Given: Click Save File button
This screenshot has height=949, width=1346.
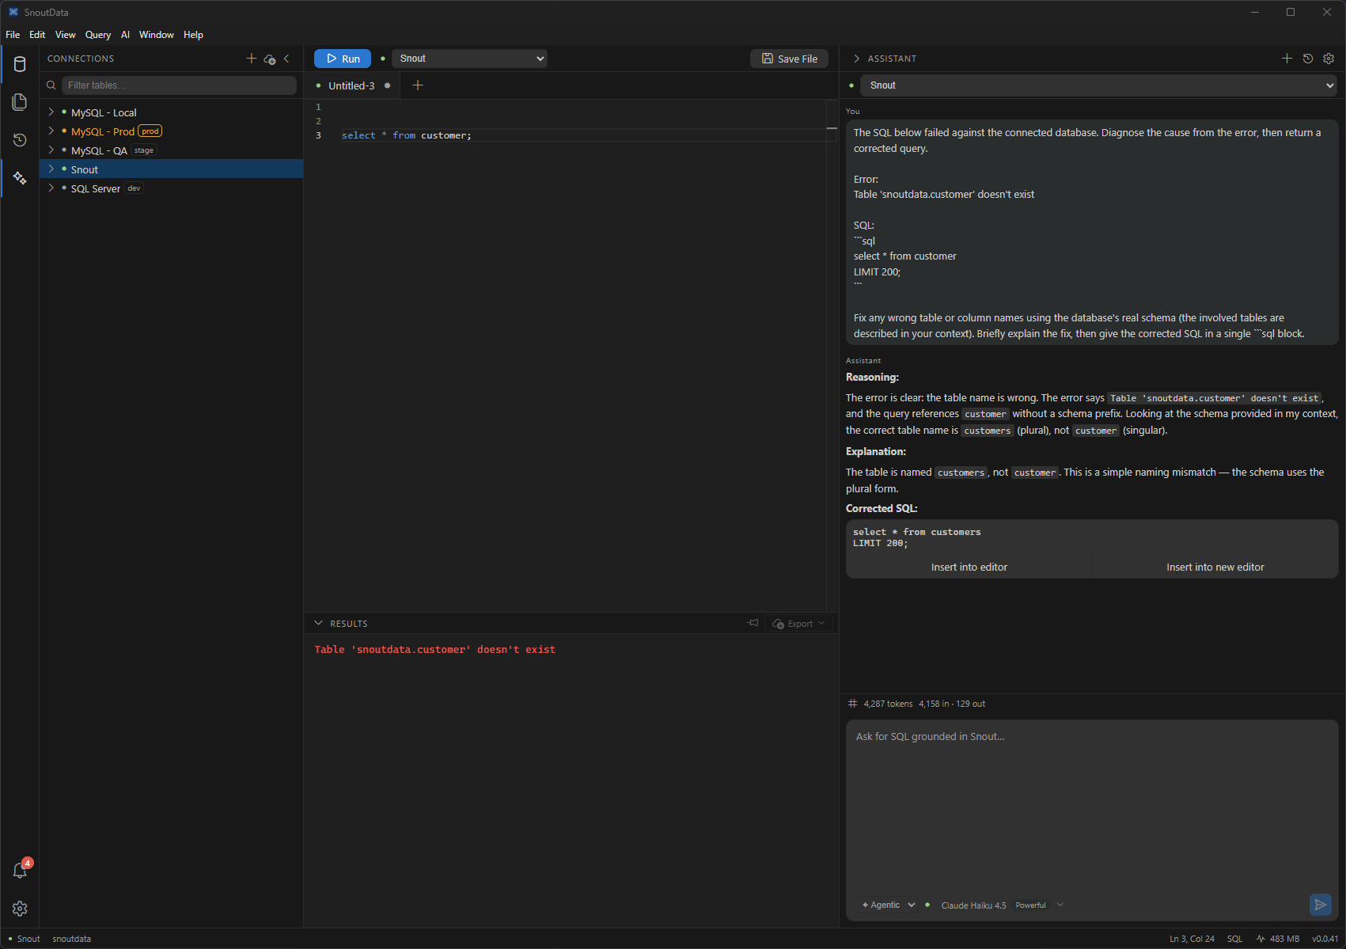Looking at the screenshot, I should pos(790,59).
